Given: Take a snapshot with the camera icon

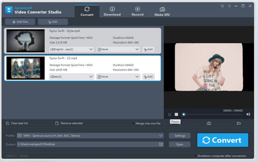Looking at the screenshot, I should point(209,123).
